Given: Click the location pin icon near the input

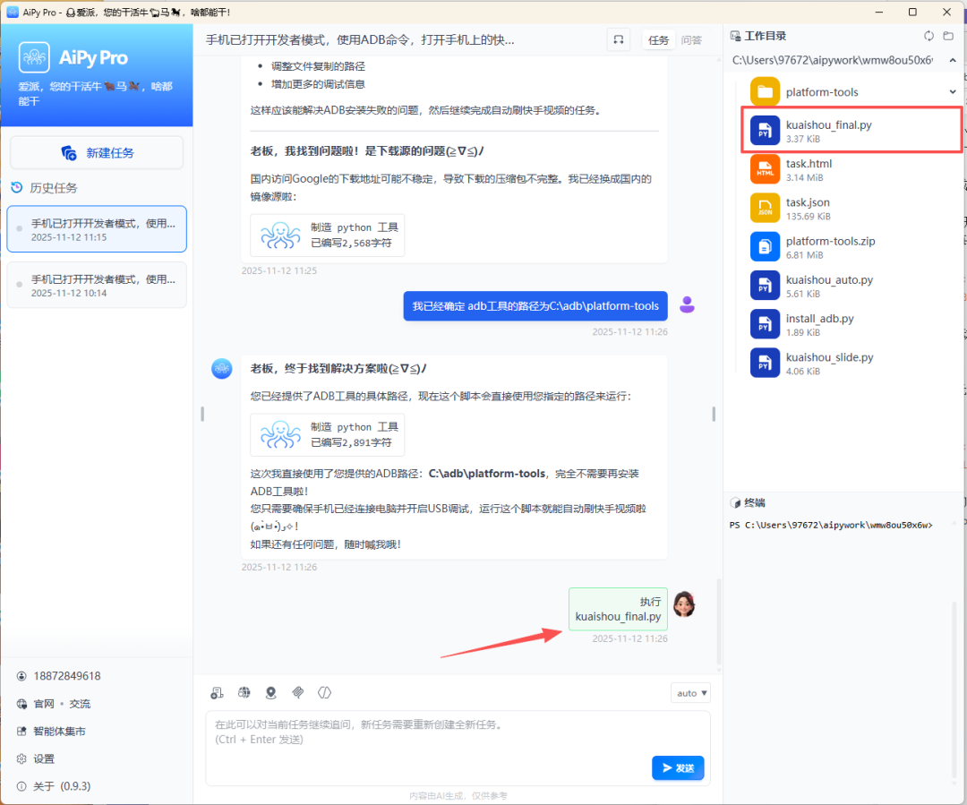Looking at the screenshot, I should tap(270, 692).
